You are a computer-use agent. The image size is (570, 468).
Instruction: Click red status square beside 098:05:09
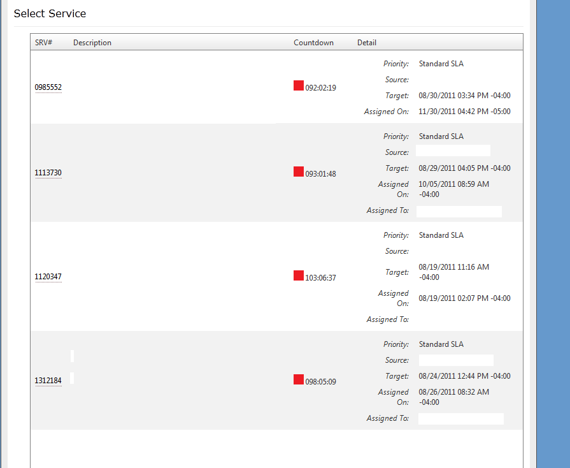[298, 379]
